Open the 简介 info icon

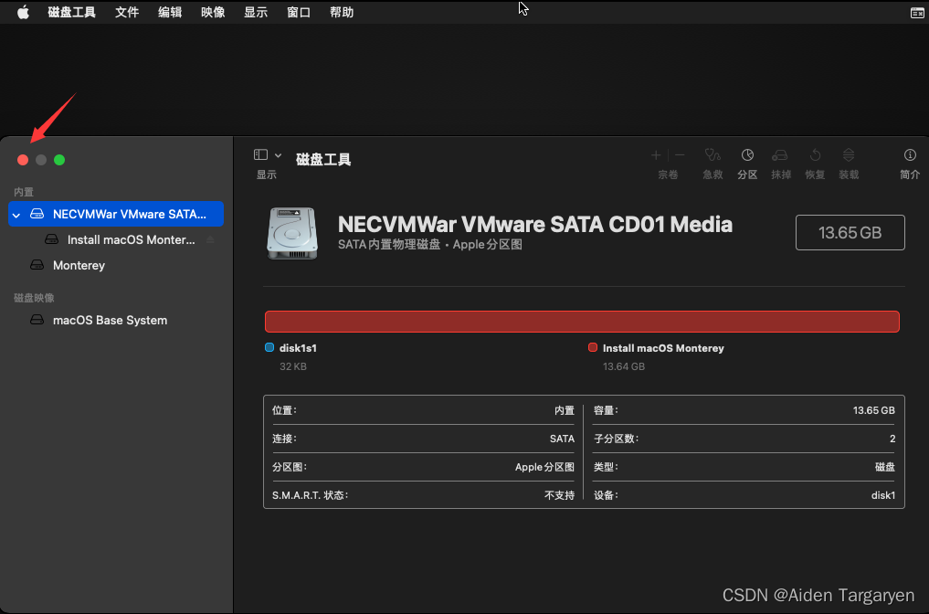tap(910, 155)
